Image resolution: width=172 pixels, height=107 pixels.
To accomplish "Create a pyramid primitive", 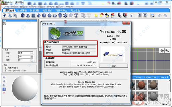I will 39,15.
